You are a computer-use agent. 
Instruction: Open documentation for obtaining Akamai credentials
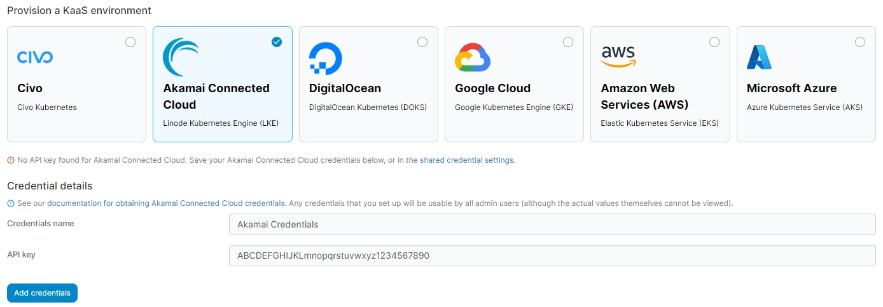pos(166,203)
